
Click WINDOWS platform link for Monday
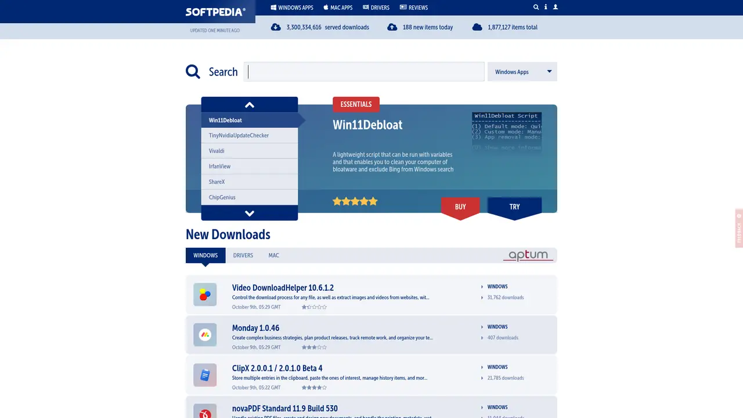tap(497, 327)
